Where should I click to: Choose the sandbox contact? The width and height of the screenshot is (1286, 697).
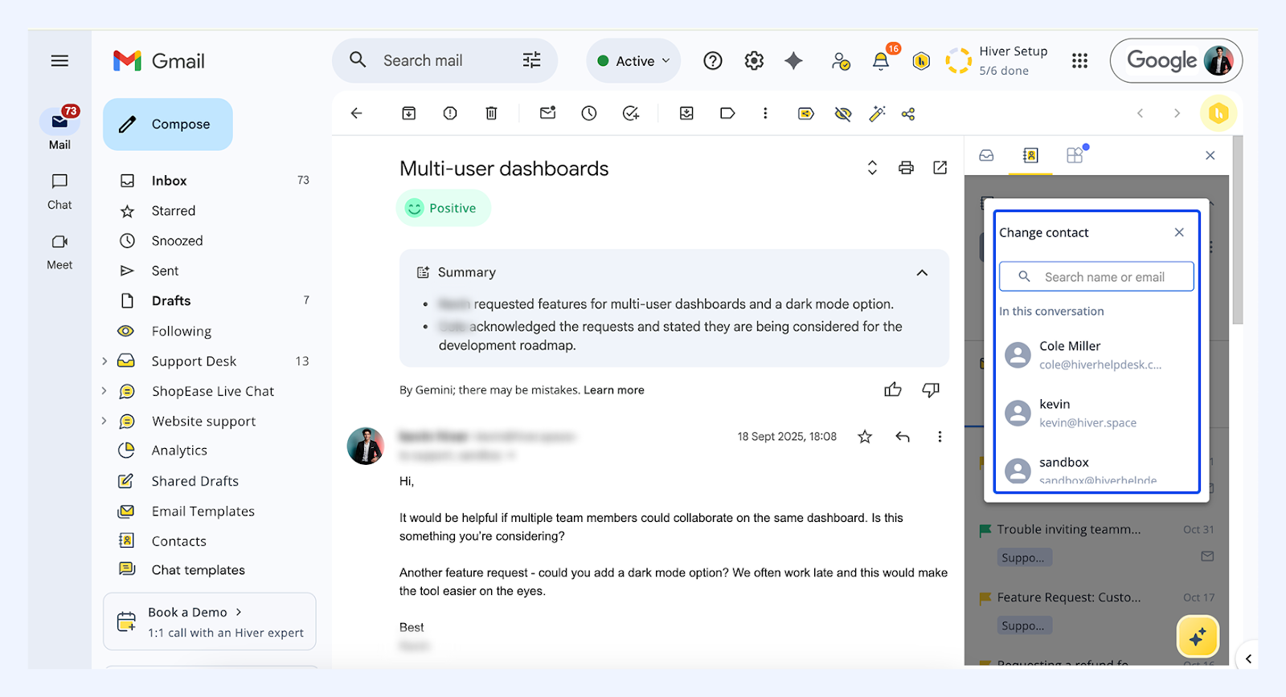[x=1096, y=470]
